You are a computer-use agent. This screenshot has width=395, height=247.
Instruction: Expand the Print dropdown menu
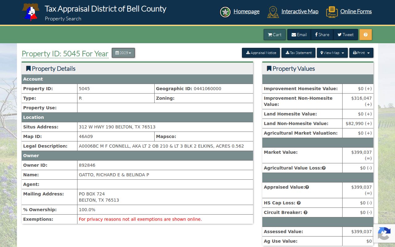coord(361,53)
